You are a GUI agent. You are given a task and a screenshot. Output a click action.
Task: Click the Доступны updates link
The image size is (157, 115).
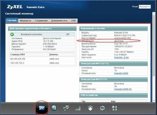119,41
